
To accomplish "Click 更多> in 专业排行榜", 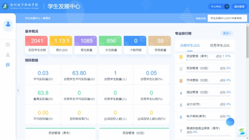I will [x=227, y=33].
